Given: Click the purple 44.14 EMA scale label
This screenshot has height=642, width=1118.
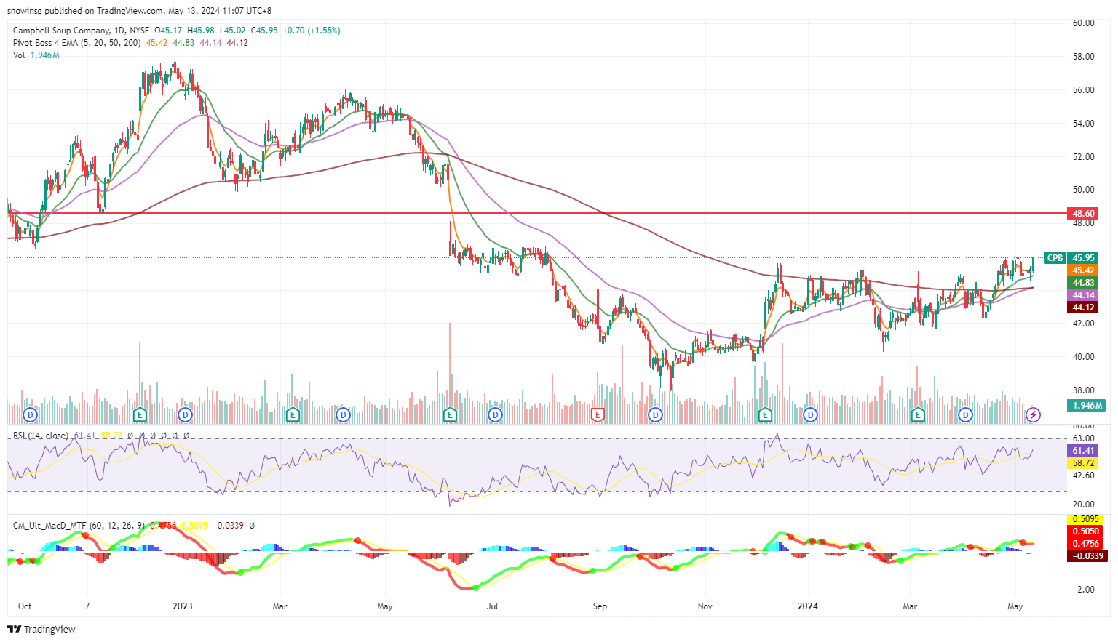Looking at the screenshot, I should (x=1083, y=294).
